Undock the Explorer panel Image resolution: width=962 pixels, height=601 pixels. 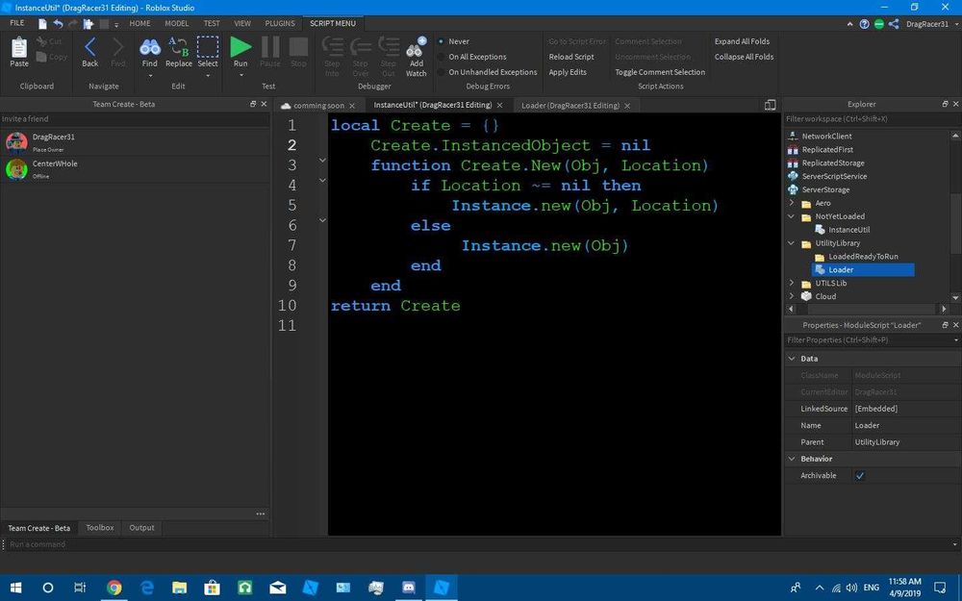945,104
